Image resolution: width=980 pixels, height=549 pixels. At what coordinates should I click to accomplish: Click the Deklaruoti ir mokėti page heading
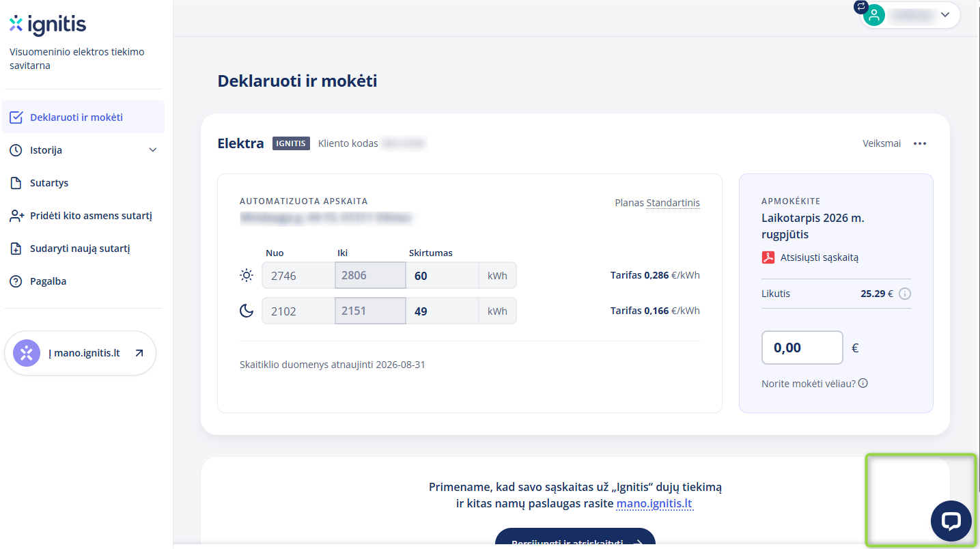298,81
